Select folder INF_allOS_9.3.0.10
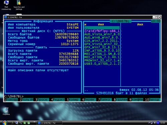Screen dimensions: 167x125 [102, 51]
